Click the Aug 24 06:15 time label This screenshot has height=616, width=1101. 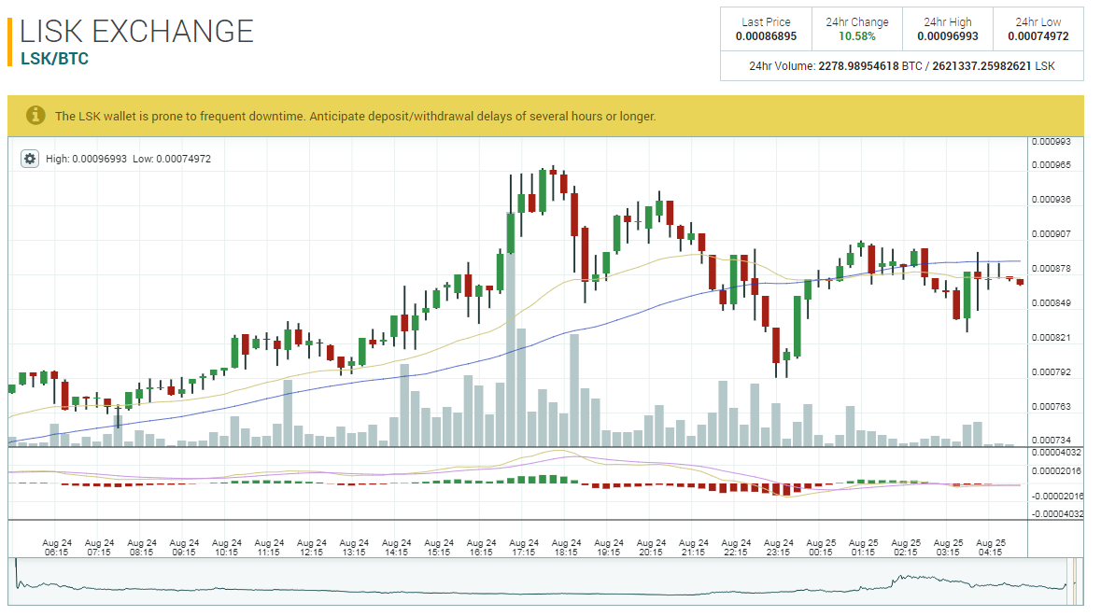(x=57, y=548)
